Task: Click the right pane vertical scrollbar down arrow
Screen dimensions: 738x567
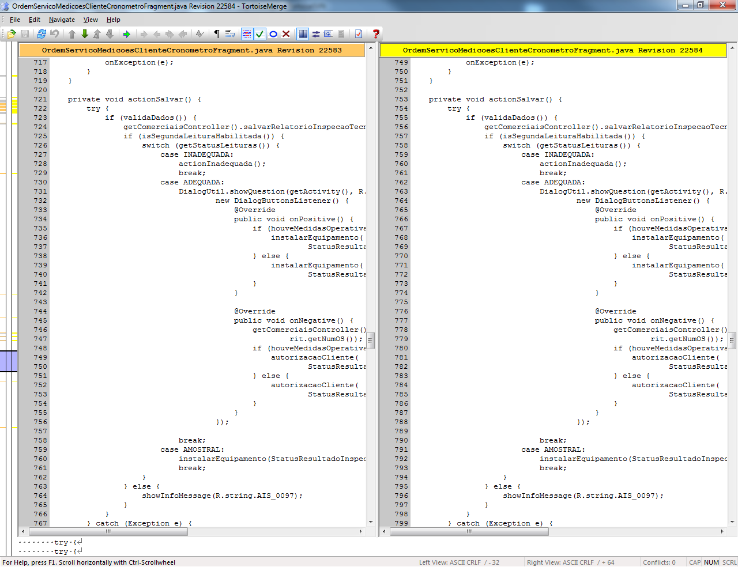Action: [x=732, y=522]
